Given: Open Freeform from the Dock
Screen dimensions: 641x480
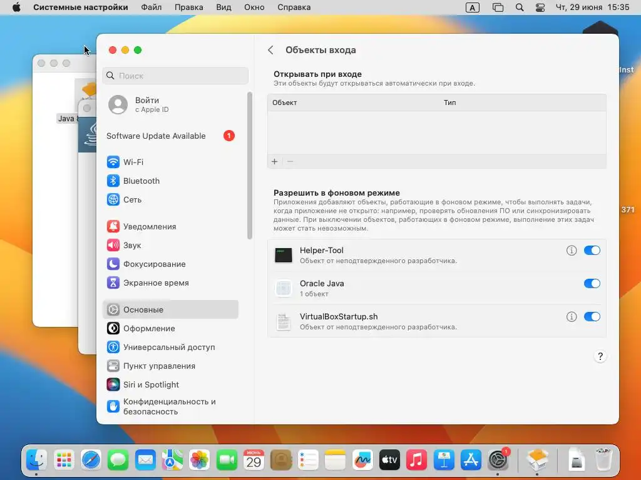Looking at the screenshot, I should click(x=362, y=460).
